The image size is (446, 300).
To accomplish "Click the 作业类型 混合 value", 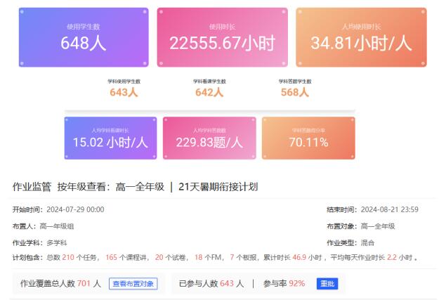I will pos(367,242).
